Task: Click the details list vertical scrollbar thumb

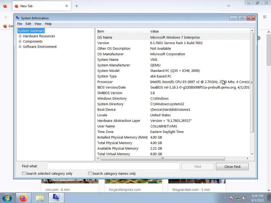Action: (252, 82)
